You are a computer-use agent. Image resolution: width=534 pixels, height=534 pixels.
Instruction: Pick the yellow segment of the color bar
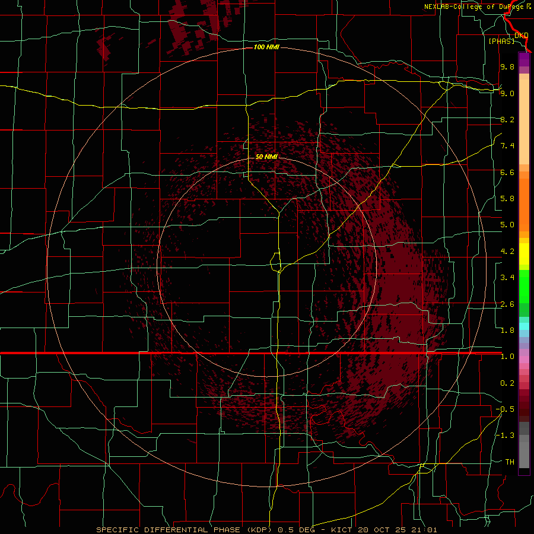pos(524,254)
